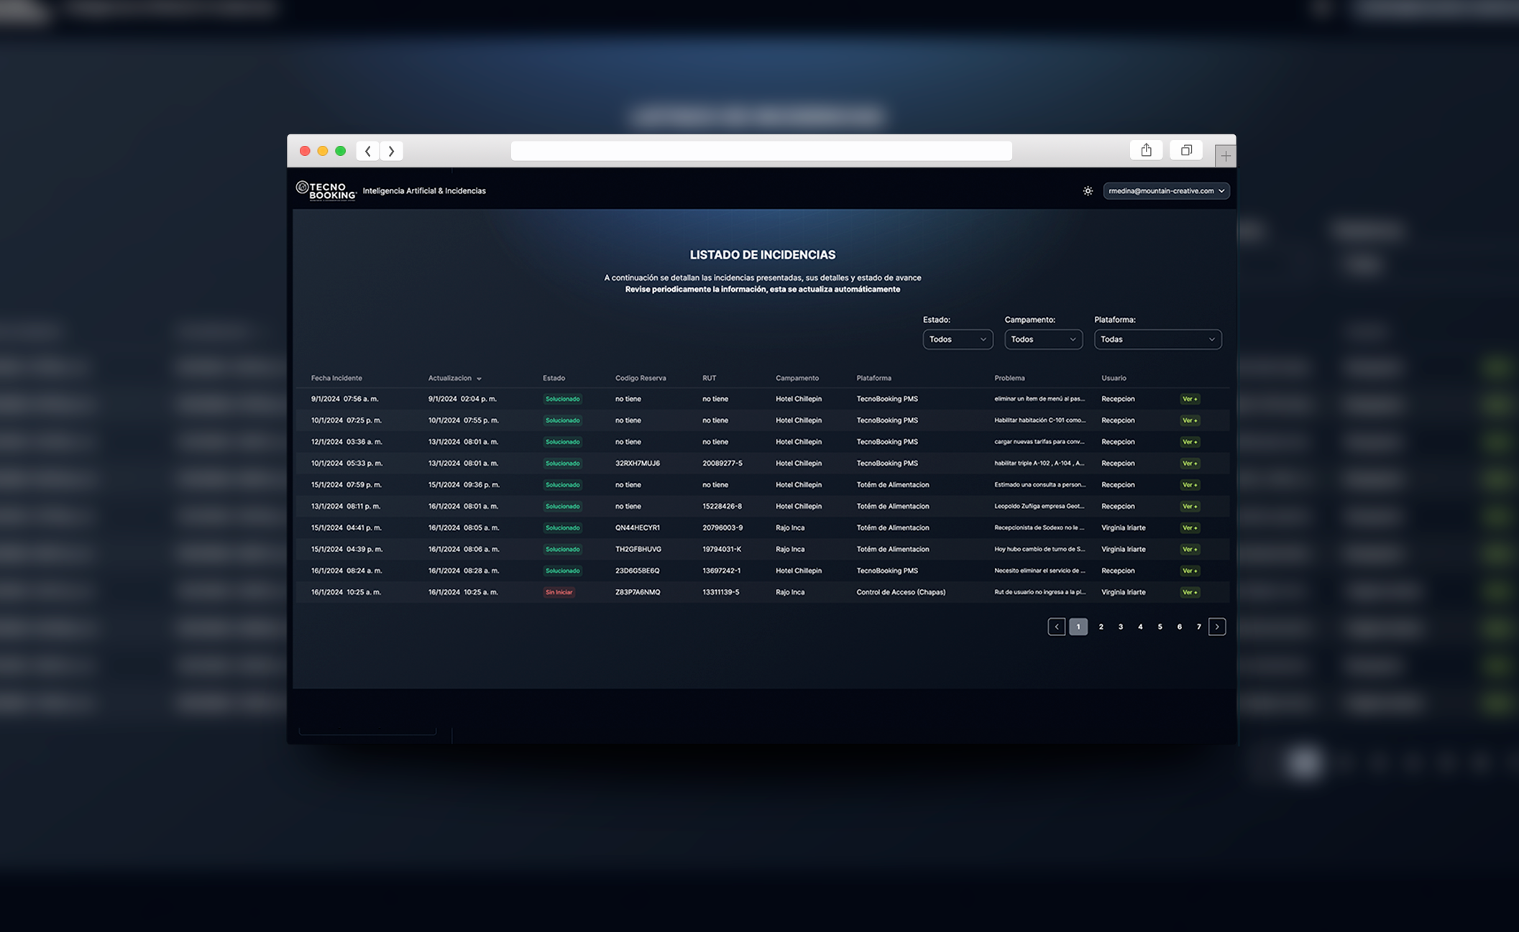Select page 2 in pagination
This screenshot has height=932, width=1519.
tap(1101, 627)
